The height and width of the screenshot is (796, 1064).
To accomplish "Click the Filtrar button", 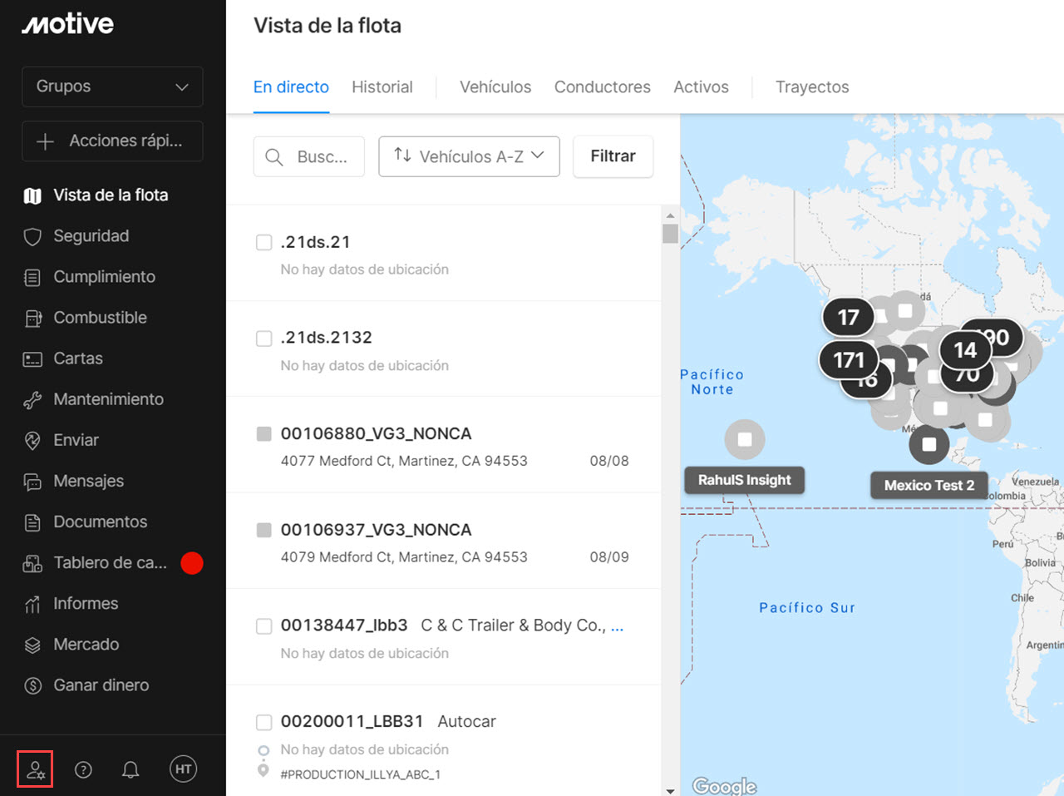I will point(613,156).
